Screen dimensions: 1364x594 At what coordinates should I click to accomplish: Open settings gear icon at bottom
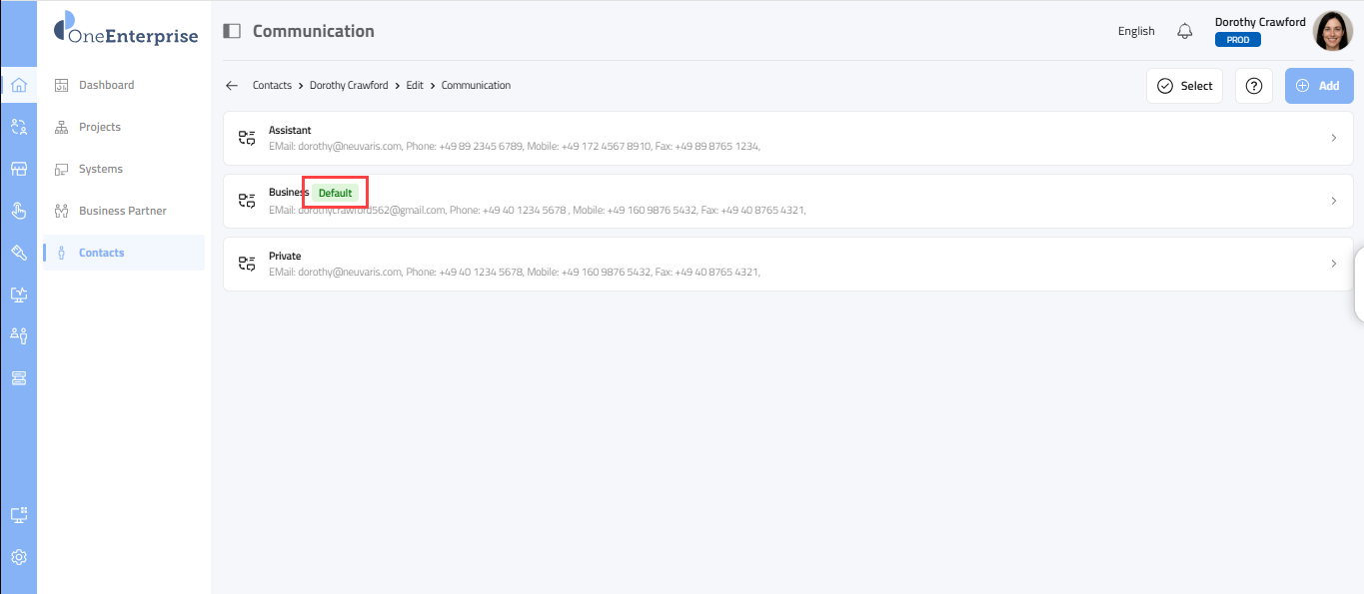[18, 557]
